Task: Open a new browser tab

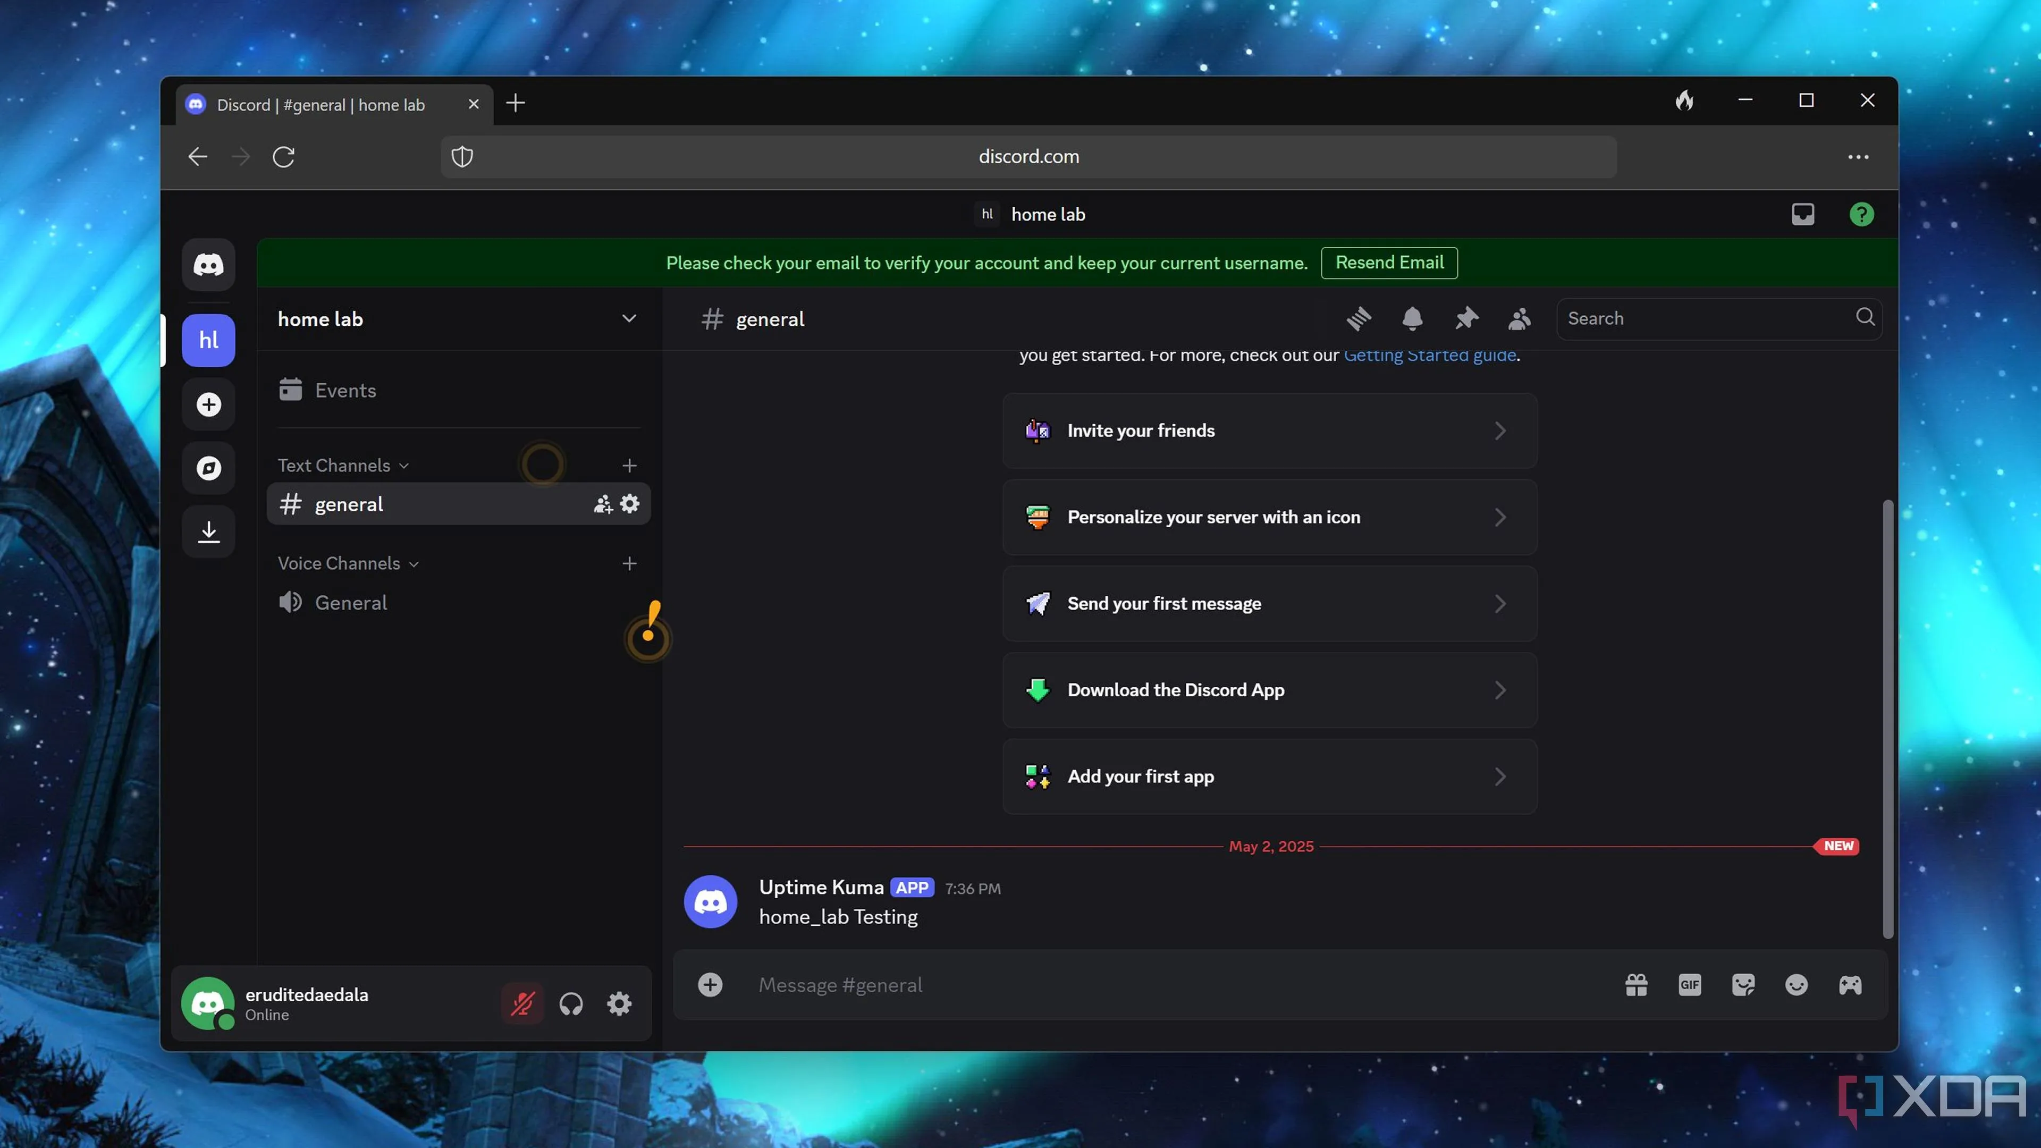Action: point(516,103)
